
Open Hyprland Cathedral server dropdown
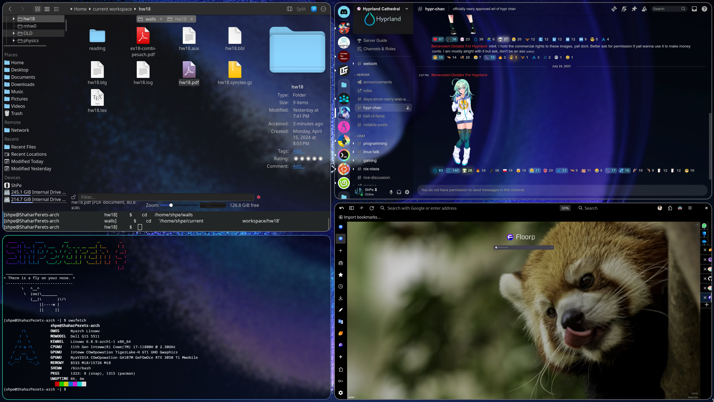pyautogui.click(x=407, y=9)
